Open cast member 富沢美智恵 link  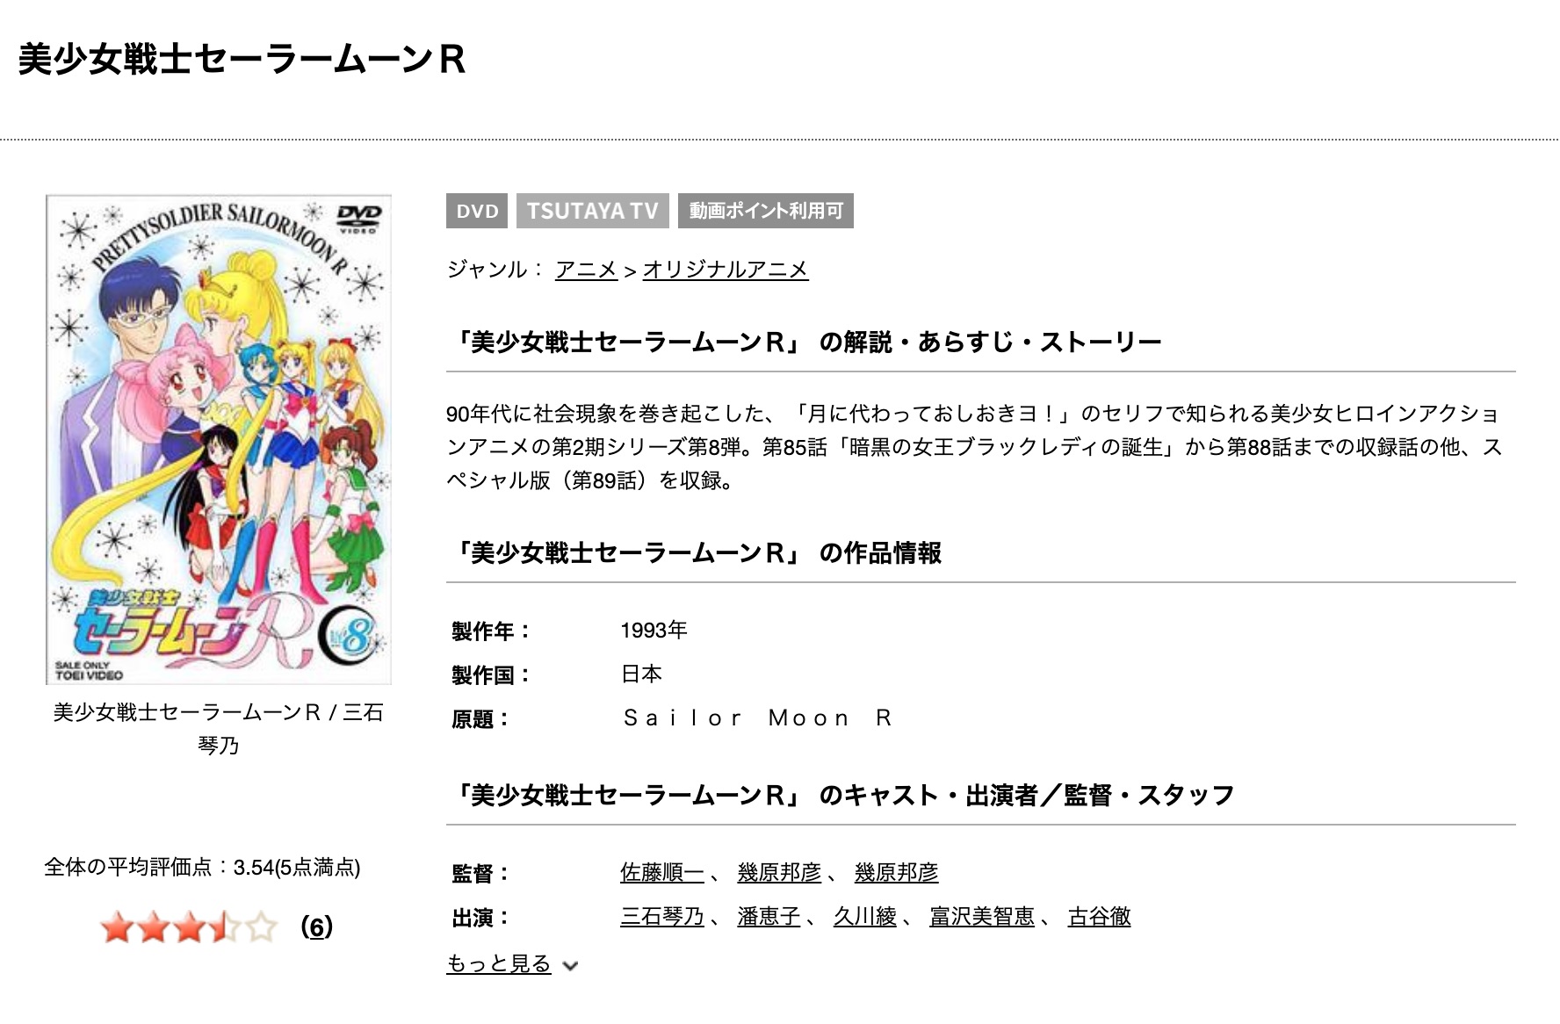982,916
